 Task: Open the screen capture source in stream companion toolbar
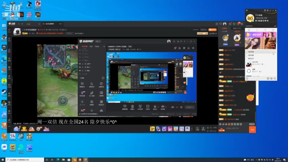tap(125, 107)
